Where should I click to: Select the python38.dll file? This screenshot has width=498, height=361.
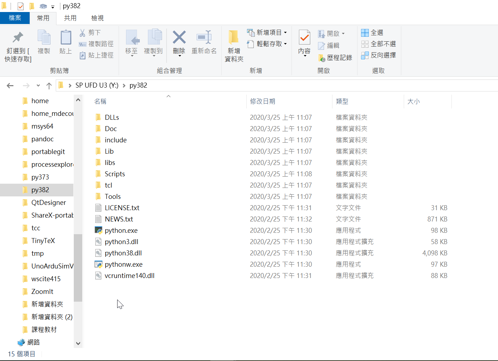click(123, 253)
